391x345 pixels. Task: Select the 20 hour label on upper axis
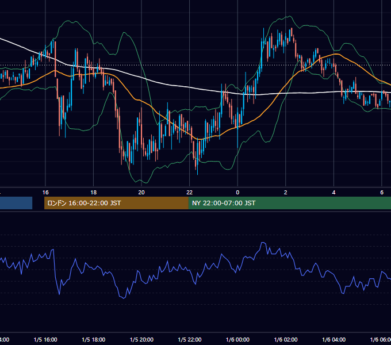coord(141,193)
